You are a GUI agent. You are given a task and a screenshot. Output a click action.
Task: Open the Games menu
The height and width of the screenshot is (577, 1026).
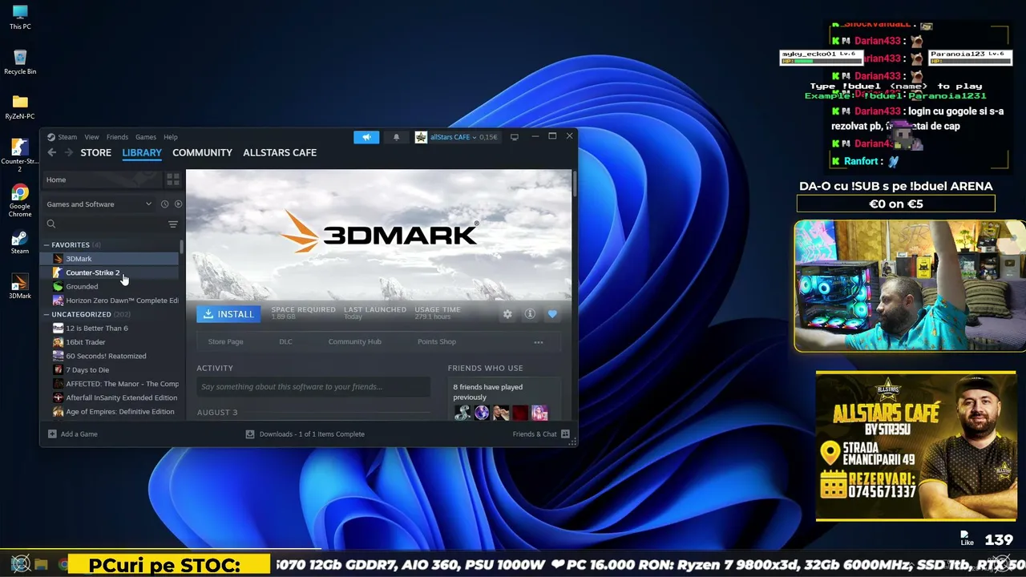pos(146,137)
